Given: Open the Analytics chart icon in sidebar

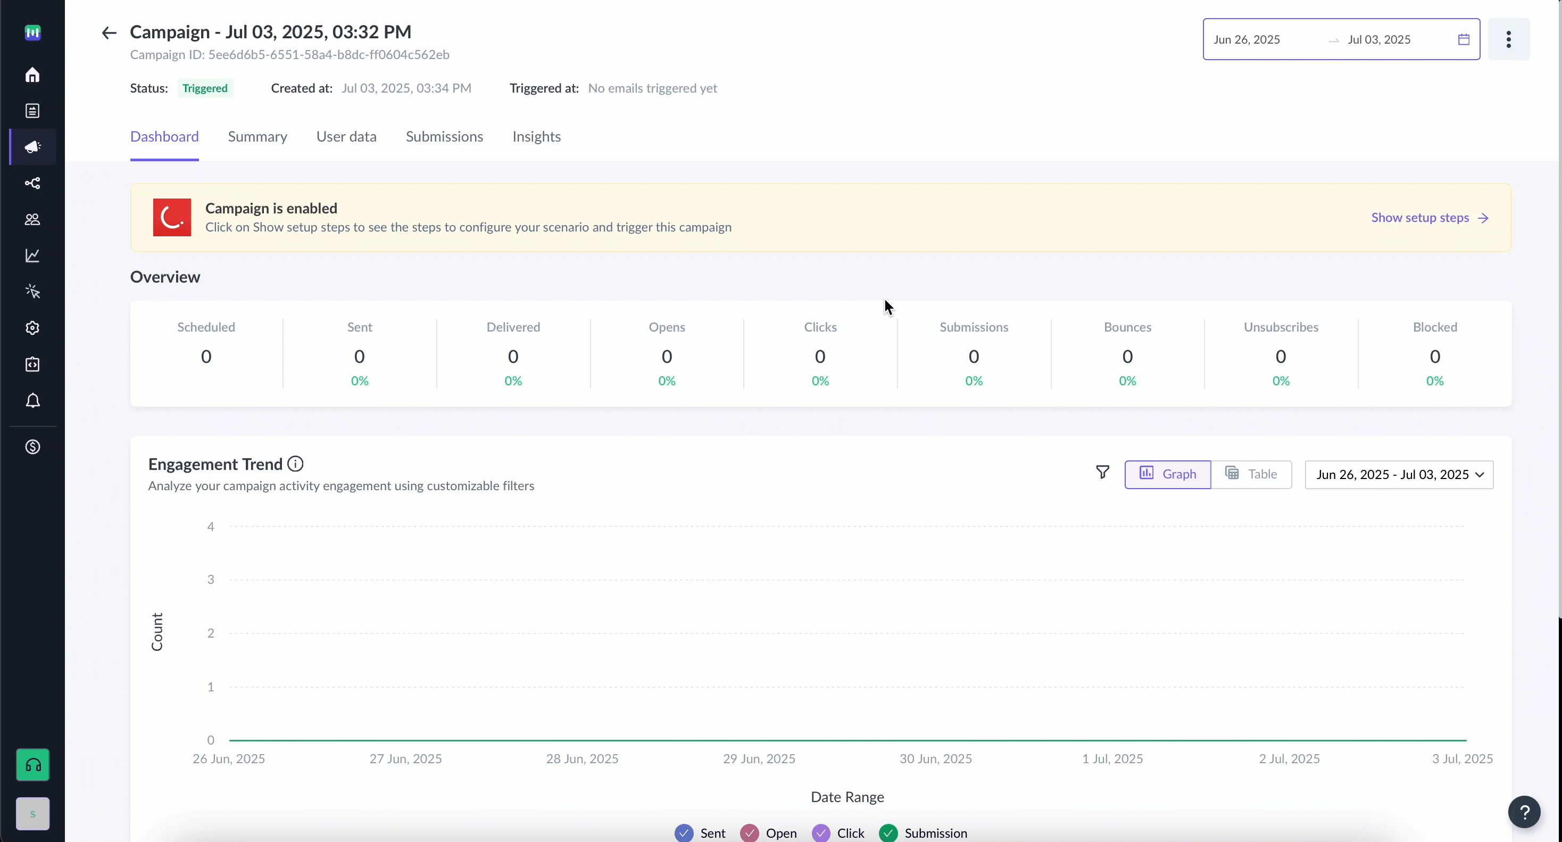Looking at the screenshot, I should click(x=32, y=255).
